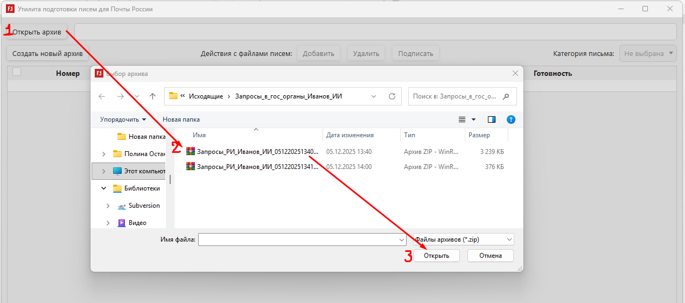The height and width of the screenshot is (303, 685).
Task: Toggle the select-all checkbox in table header
Action: (17, 72)
